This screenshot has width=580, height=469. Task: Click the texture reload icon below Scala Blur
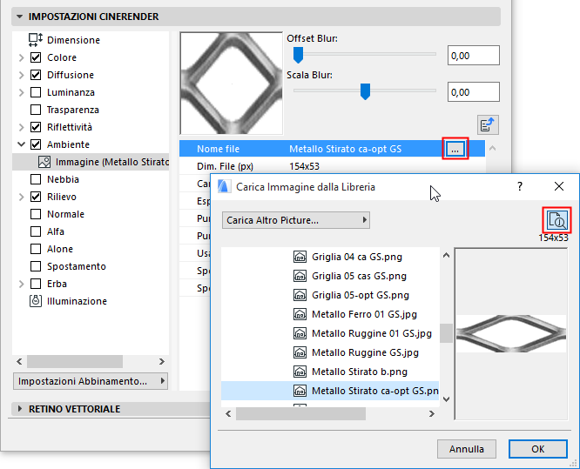[x=488, y=125]
